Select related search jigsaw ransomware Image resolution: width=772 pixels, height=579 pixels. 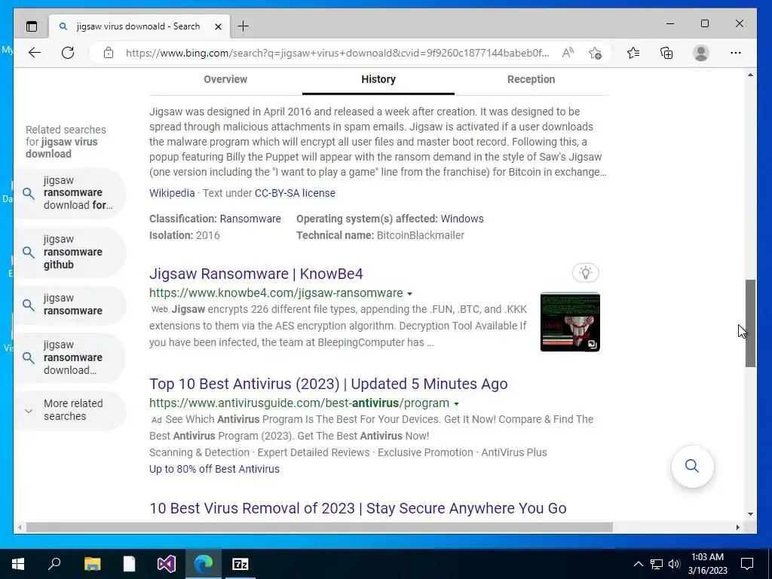[70, 305]
